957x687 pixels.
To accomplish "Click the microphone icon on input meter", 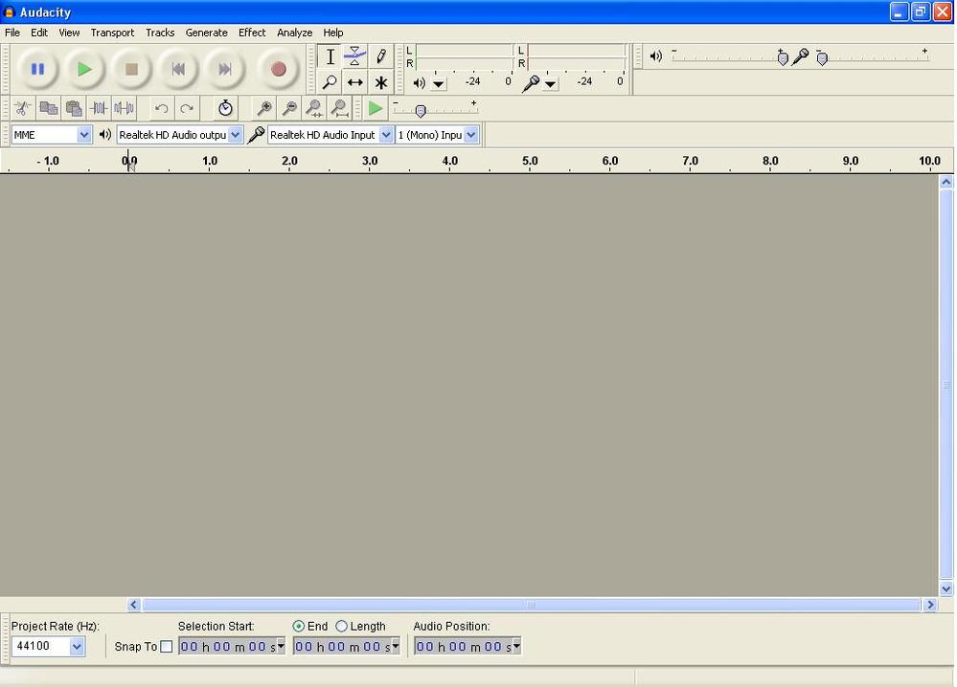I will pyautogui.click(x=531, y=82).
